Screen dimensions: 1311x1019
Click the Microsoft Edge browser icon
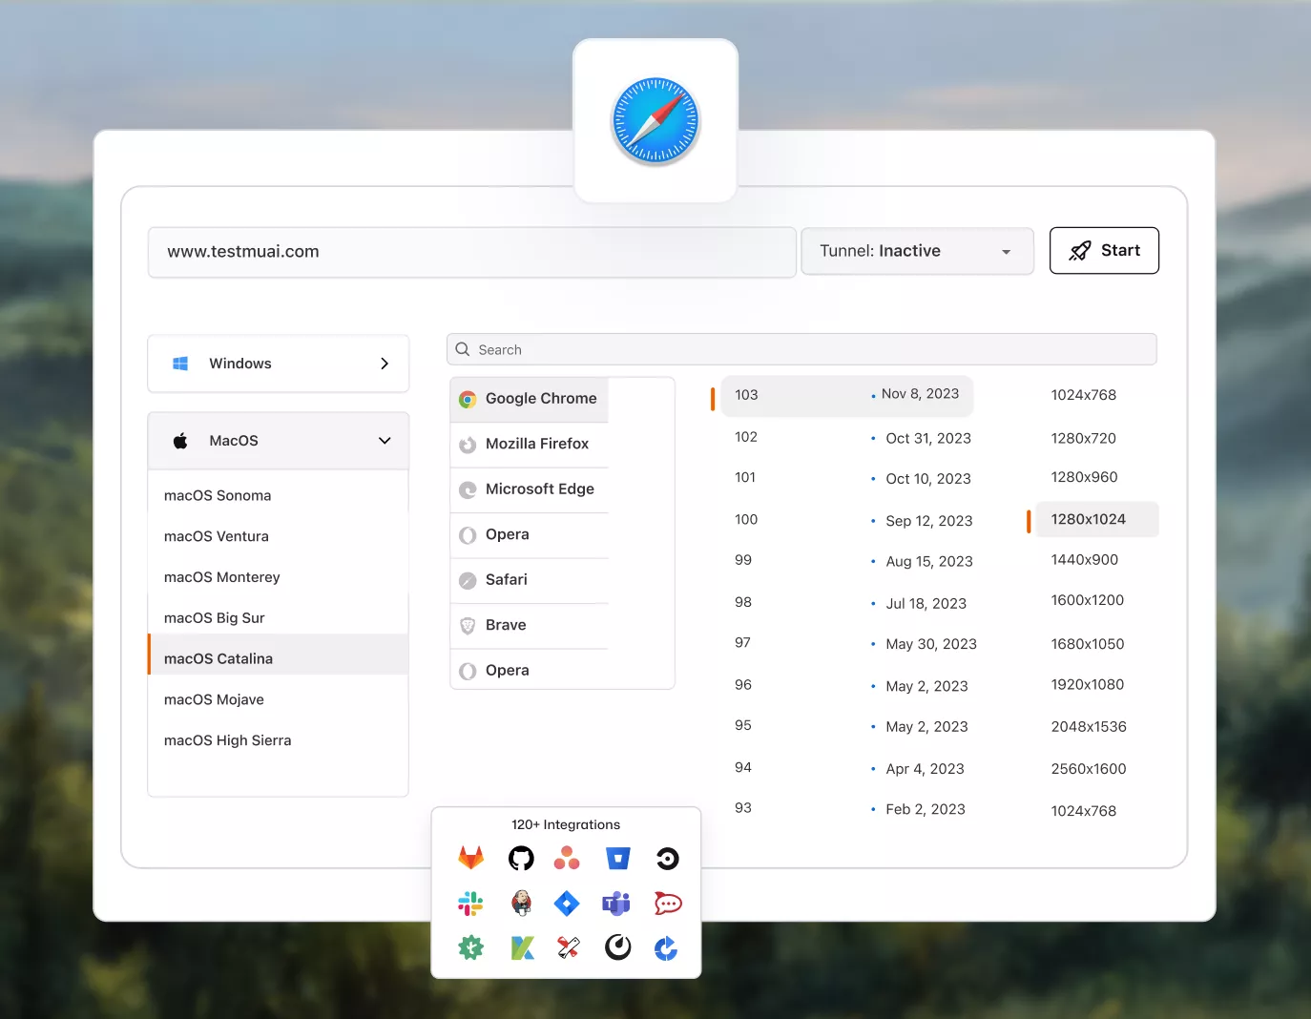[x=468, y=490]
